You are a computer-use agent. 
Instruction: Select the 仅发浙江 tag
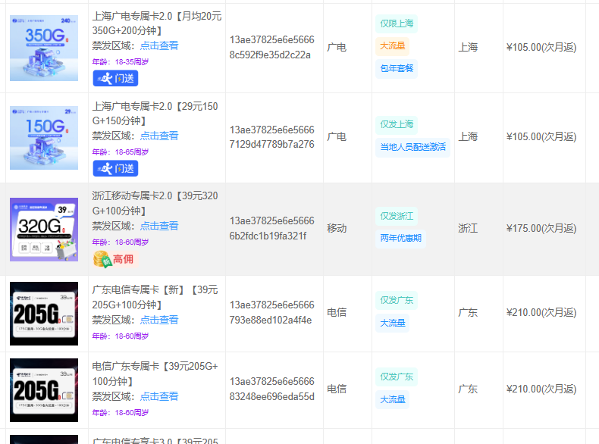coord(397,216)
